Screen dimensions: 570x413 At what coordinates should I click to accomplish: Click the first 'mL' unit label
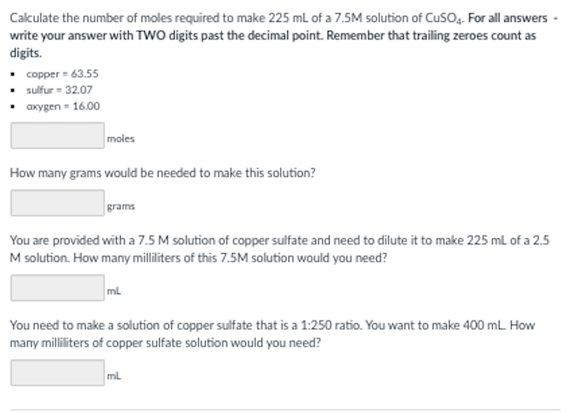coord(115,290)
